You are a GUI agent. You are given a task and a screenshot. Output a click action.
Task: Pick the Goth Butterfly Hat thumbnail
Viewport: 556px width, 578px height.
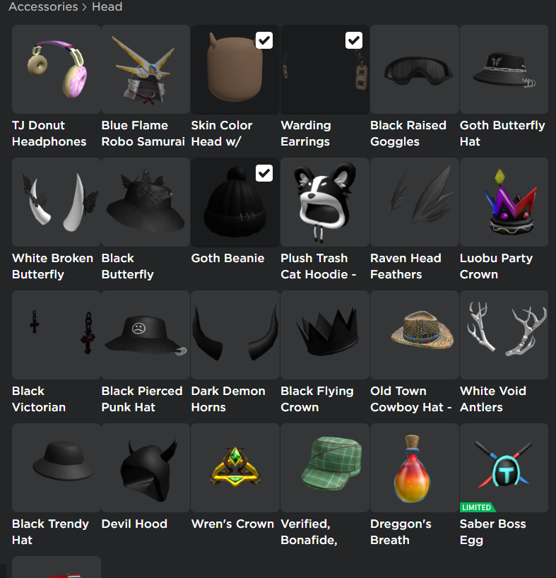click(x=504, y=69)
